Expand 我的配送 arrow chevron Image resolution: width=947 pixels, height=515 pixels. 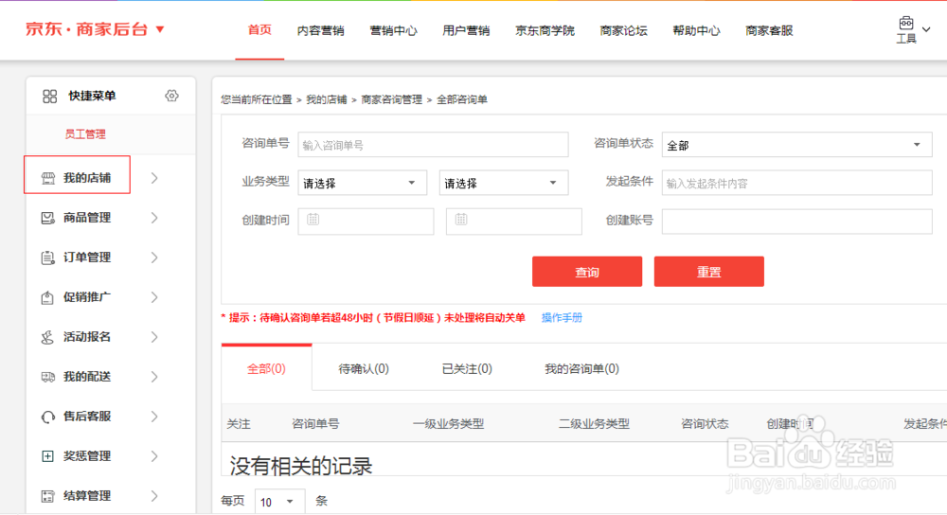point(154,377)
